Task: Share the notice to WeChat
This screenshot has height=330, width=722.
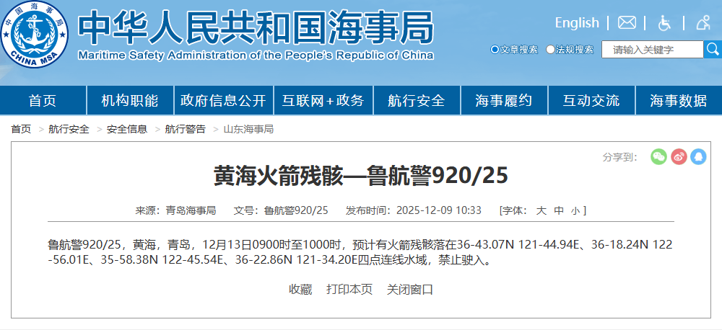Action: (658, 156)
